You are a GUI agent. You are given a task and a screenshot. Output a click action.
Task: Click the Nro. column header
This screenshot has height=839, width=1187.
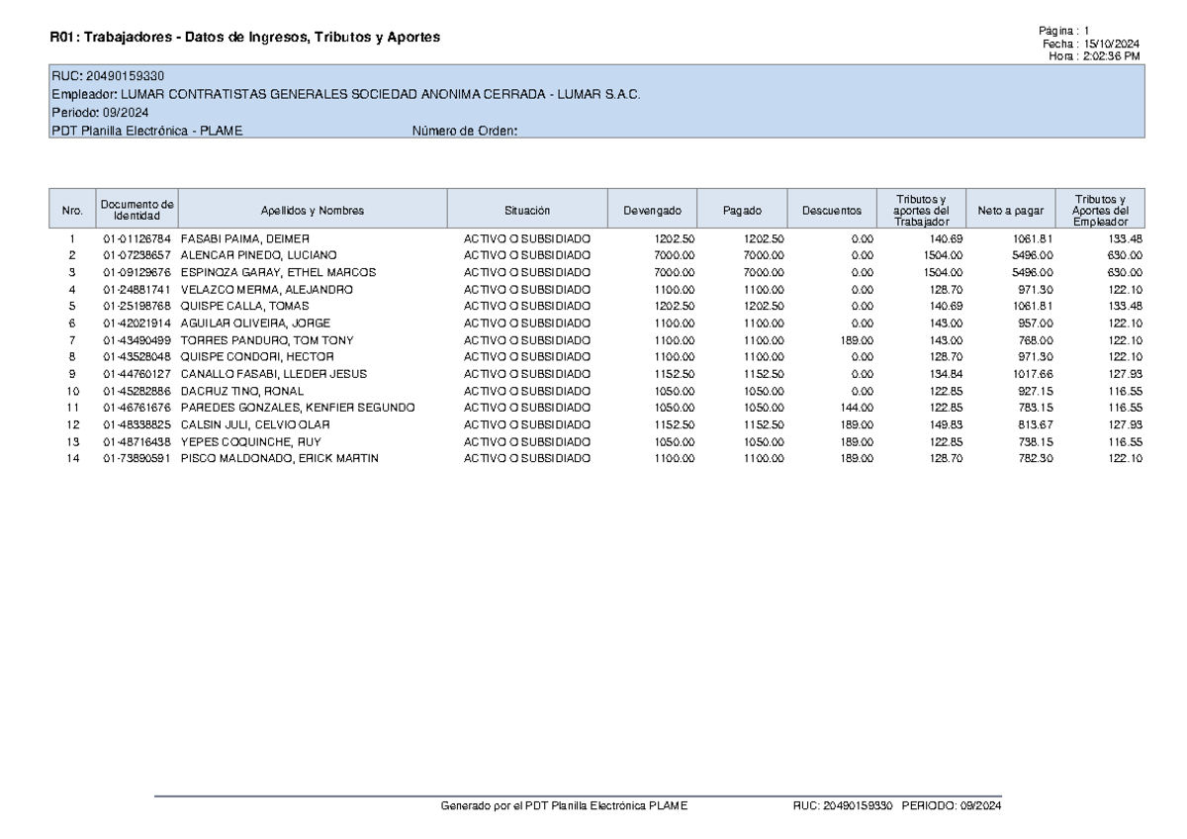pos(71,209)
